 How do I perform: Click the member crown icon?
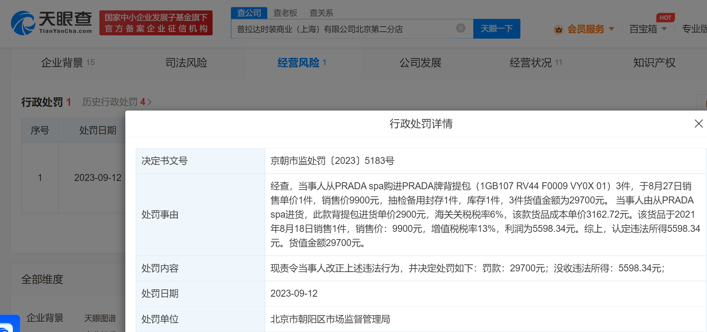pos(558,30)
